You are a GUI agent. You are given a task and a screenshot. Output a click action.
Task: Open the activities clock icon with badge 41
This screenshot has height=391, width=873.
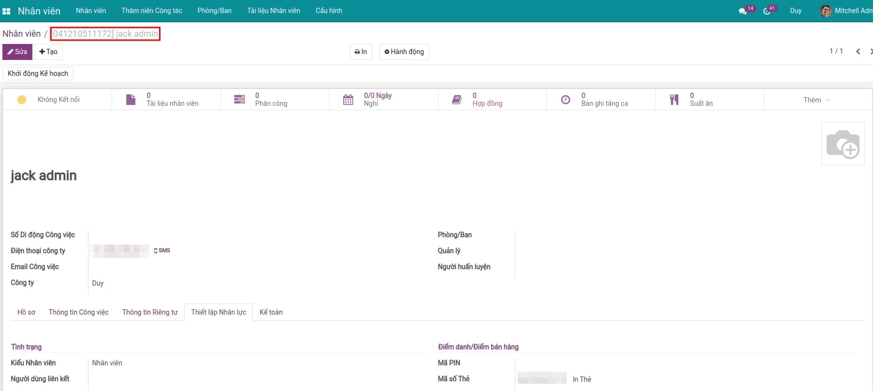[x=767, y=11]
